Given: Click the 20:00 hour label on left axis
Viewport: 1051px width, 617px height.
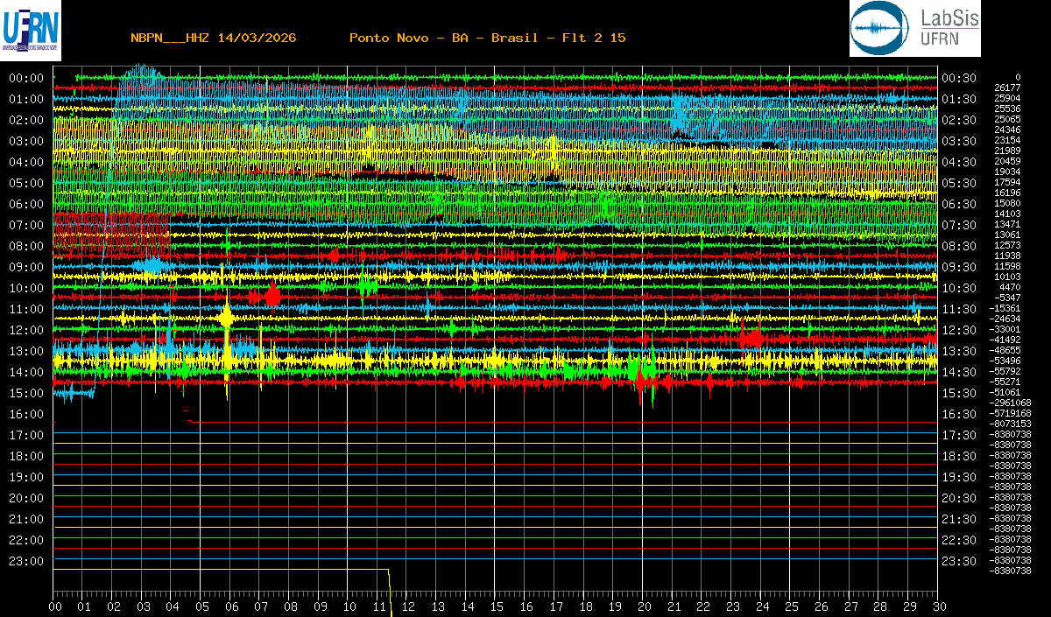Looking at the screenshot, I should 26,498.
